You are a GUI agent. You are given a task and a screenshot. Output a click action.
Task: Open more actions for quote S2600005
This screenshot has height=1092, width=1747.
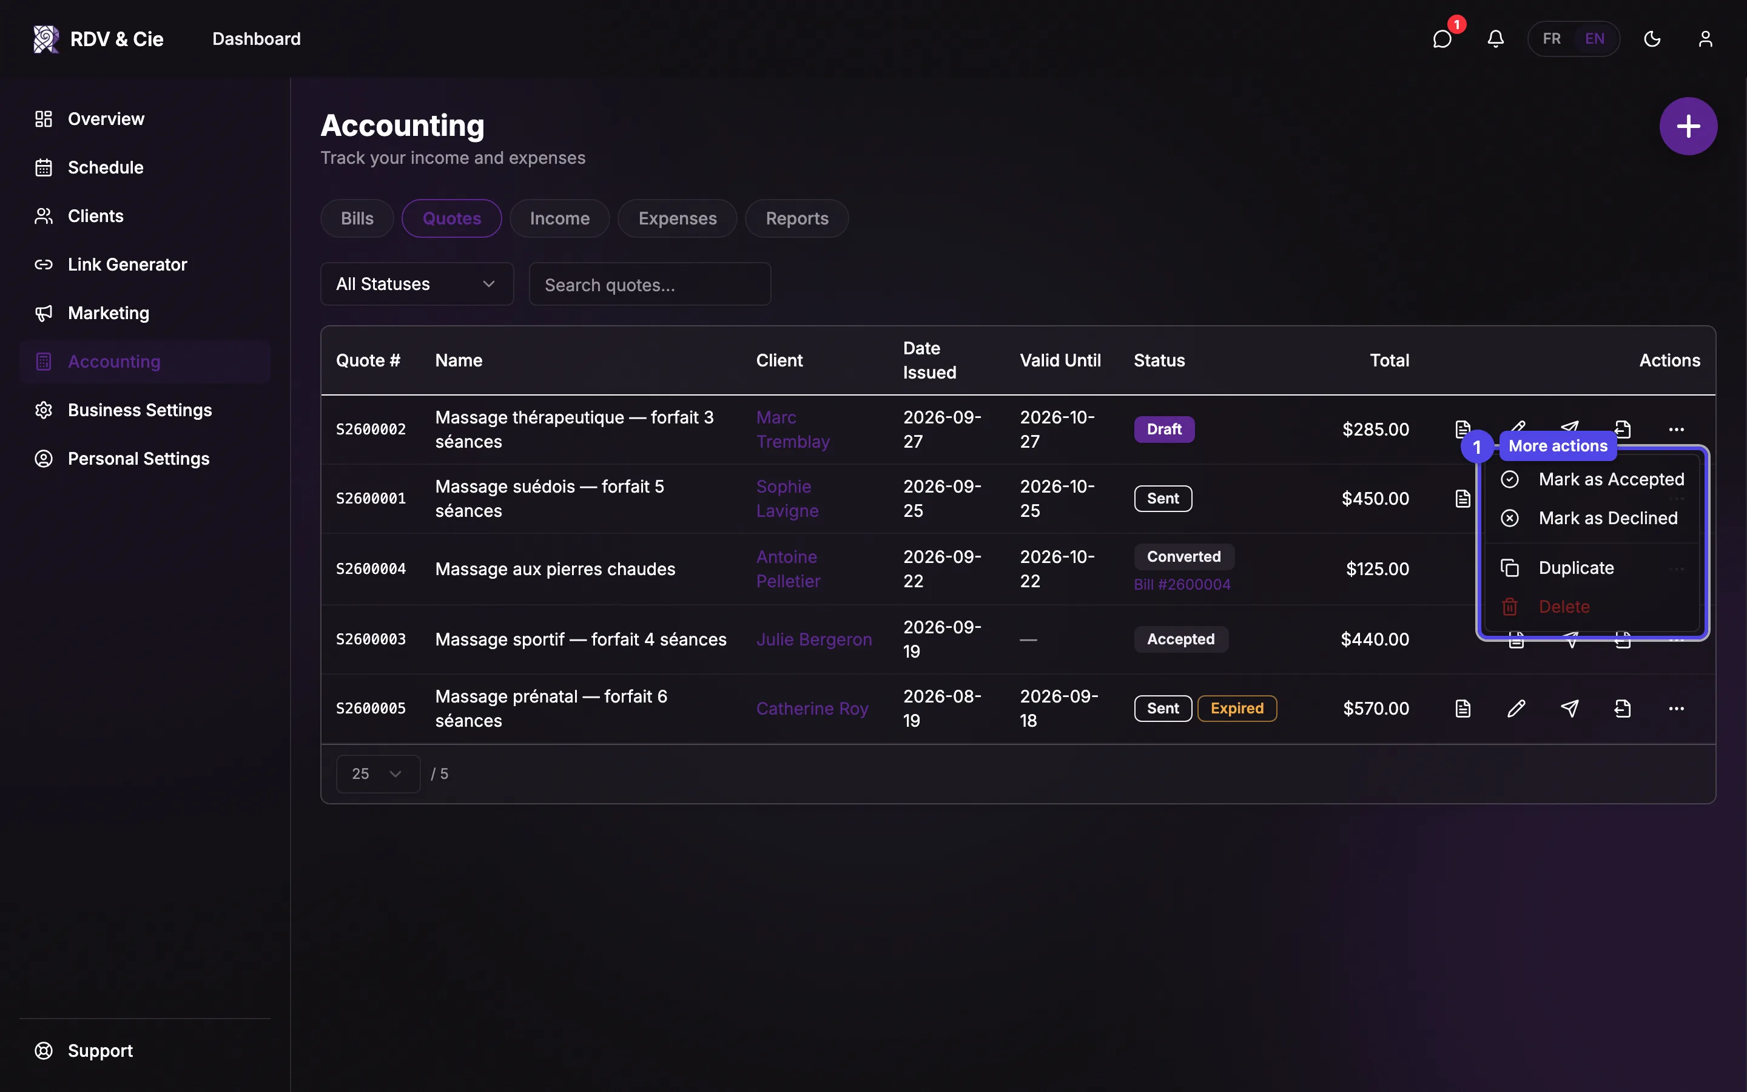1676,709
